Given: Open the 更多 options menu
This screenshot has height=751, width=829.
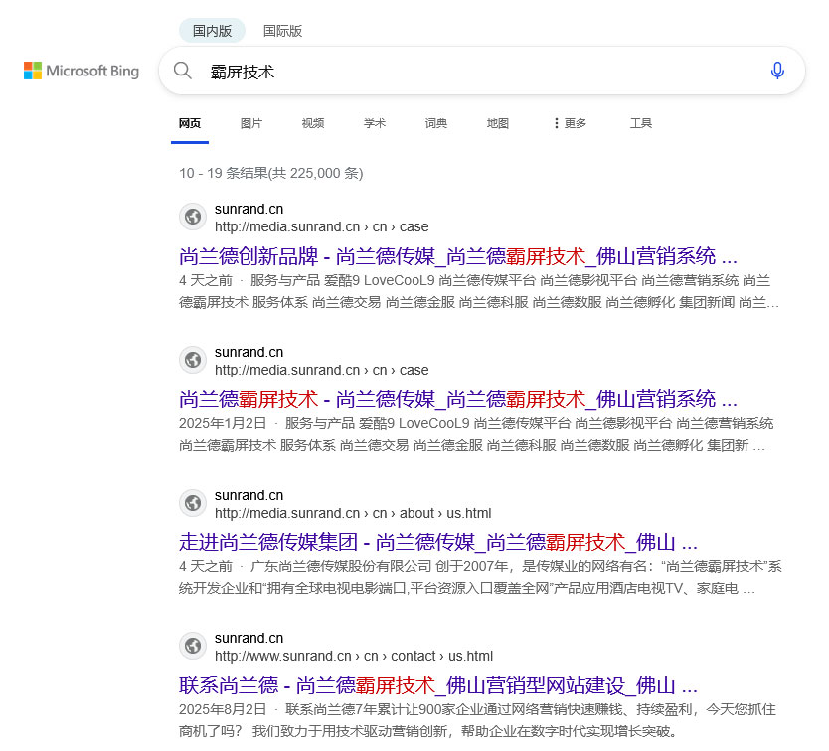Looking at the screenshot, I should click(570, 123).
